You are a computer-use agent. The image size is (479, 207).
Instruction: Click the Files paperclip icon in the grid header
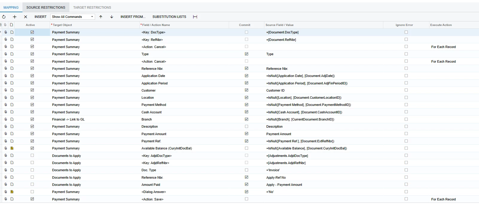coord(5,25)
